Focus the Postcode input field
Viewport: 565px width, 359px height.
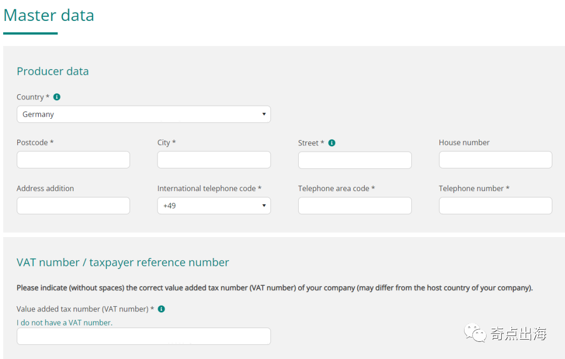73,160
